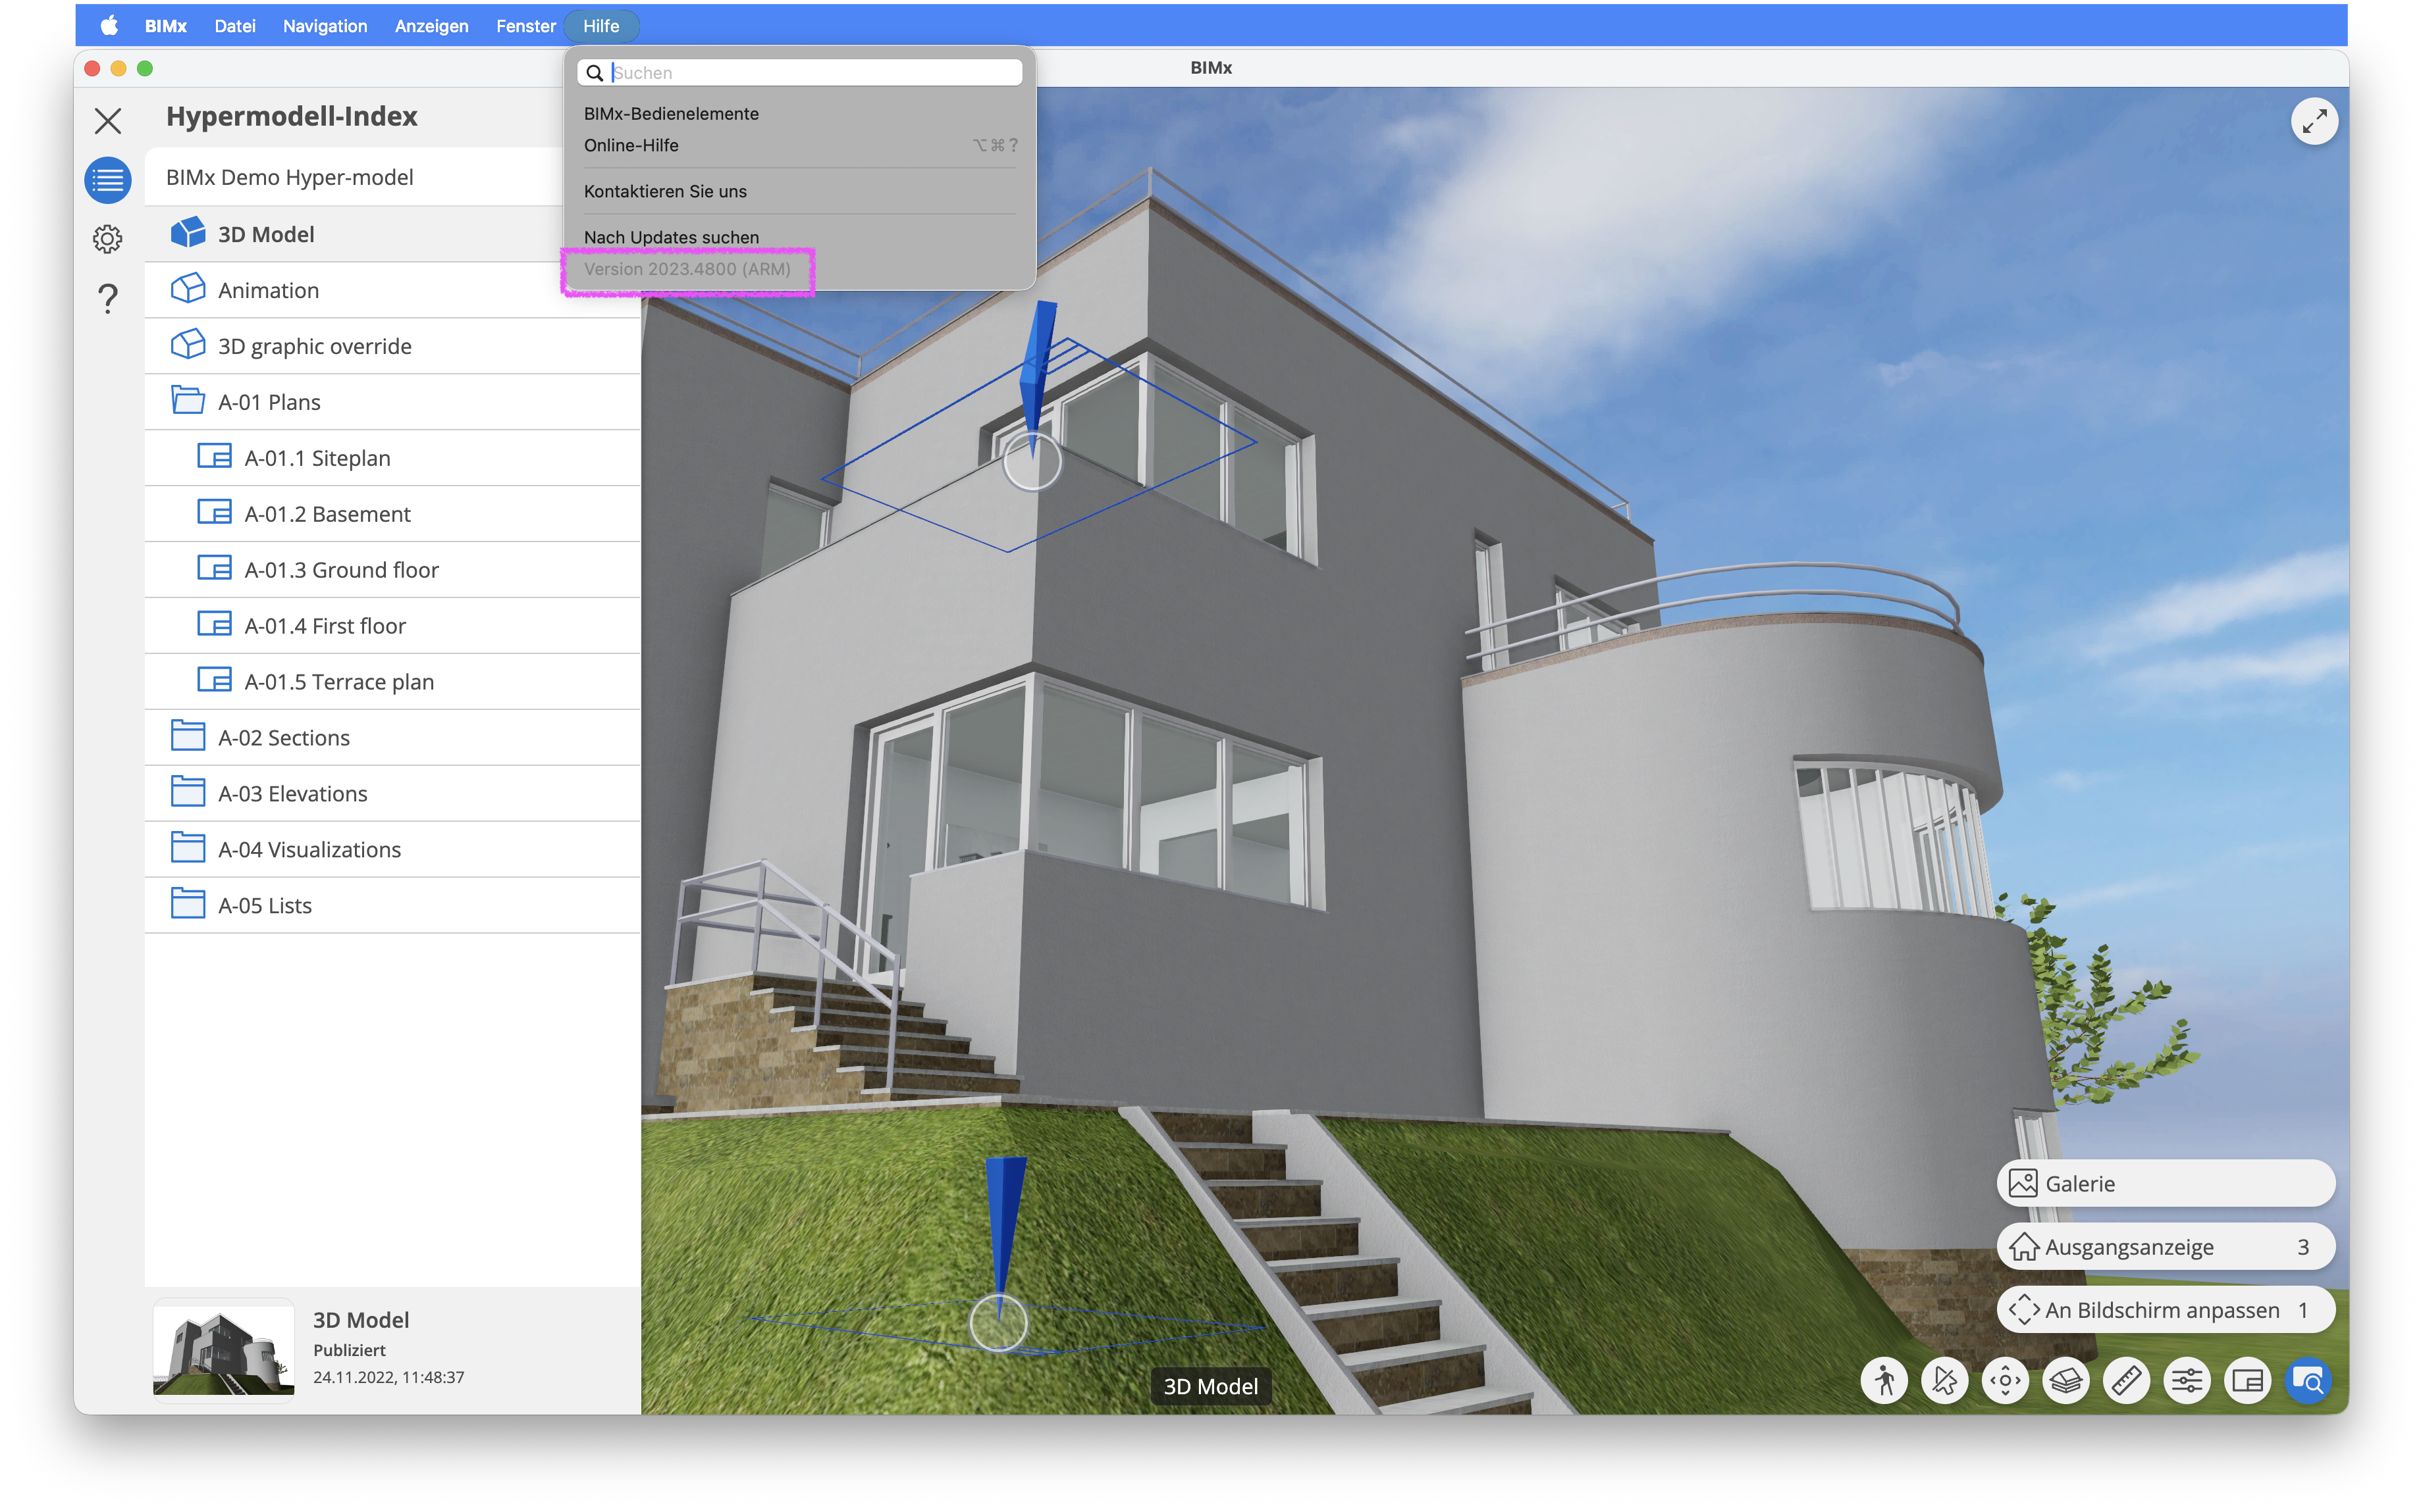Open the layers stack icon

point(2066,1381)
